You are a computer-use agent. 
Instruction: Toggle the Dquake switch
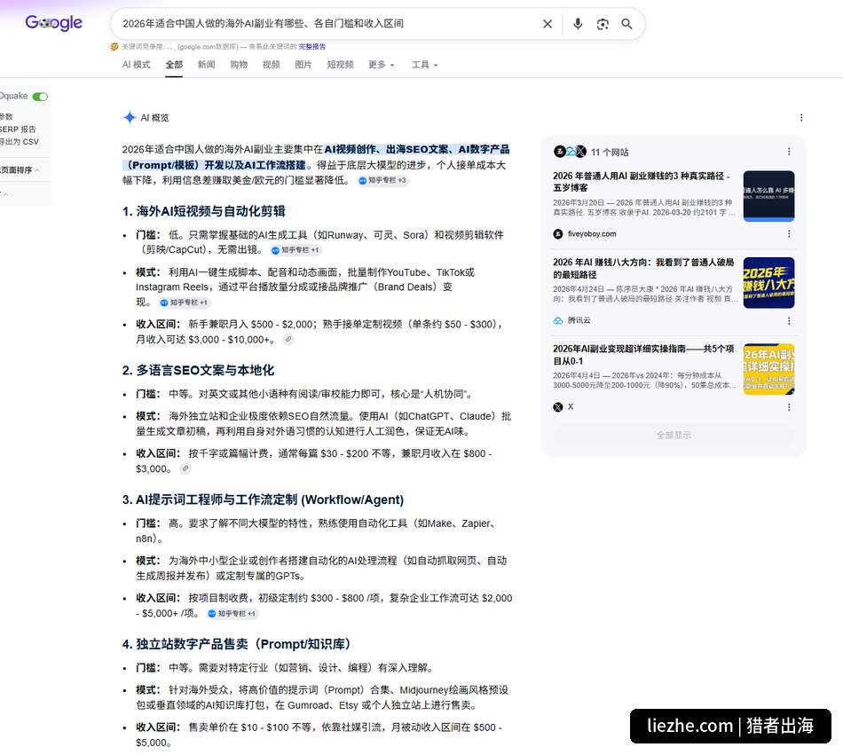[40, 96]
